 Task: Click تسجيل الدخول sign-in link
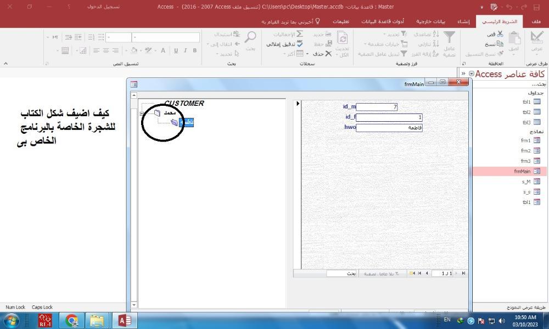[x=103, y=7]
